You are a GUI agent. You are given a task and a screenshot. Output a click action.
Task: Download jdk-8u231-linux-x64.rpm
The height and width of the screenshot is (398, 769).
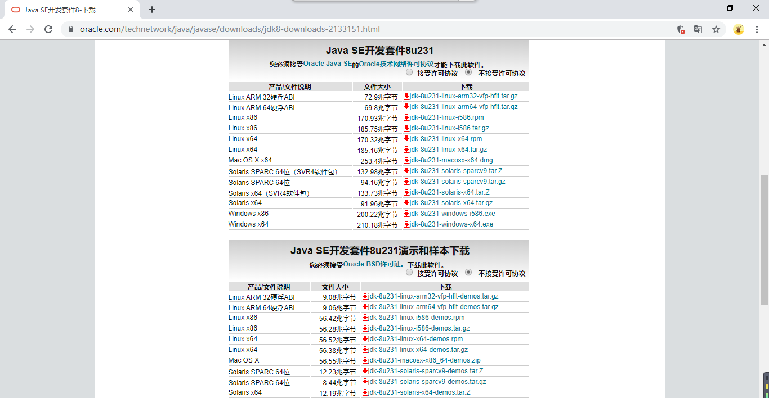446,139
